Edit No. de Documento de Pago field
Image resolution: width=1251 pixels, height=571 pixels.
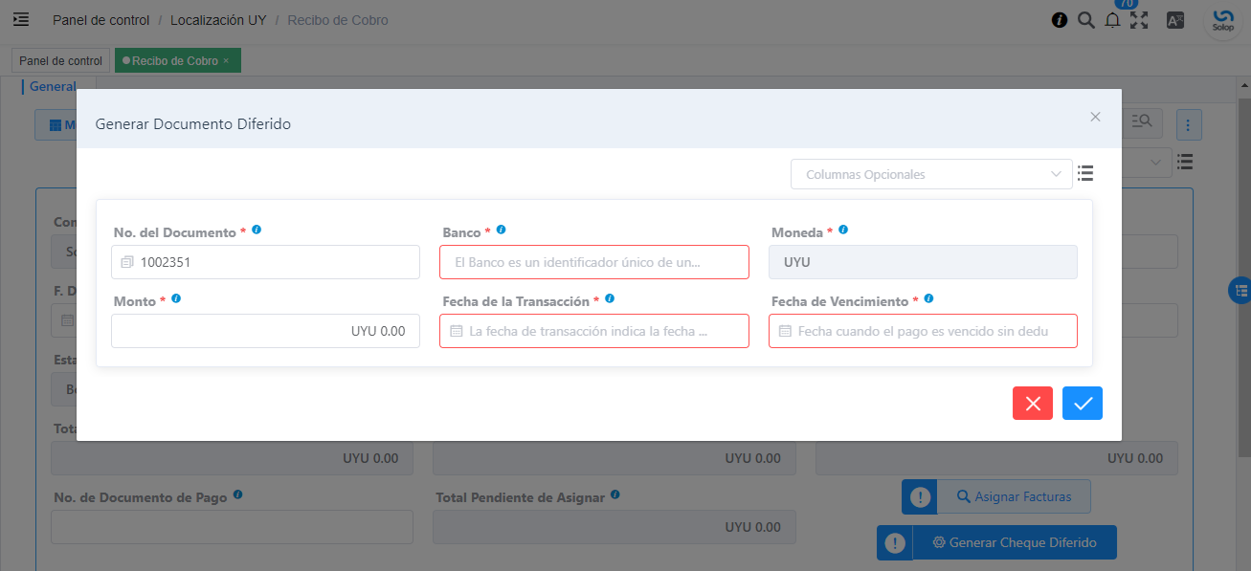[x=232, y=527]
